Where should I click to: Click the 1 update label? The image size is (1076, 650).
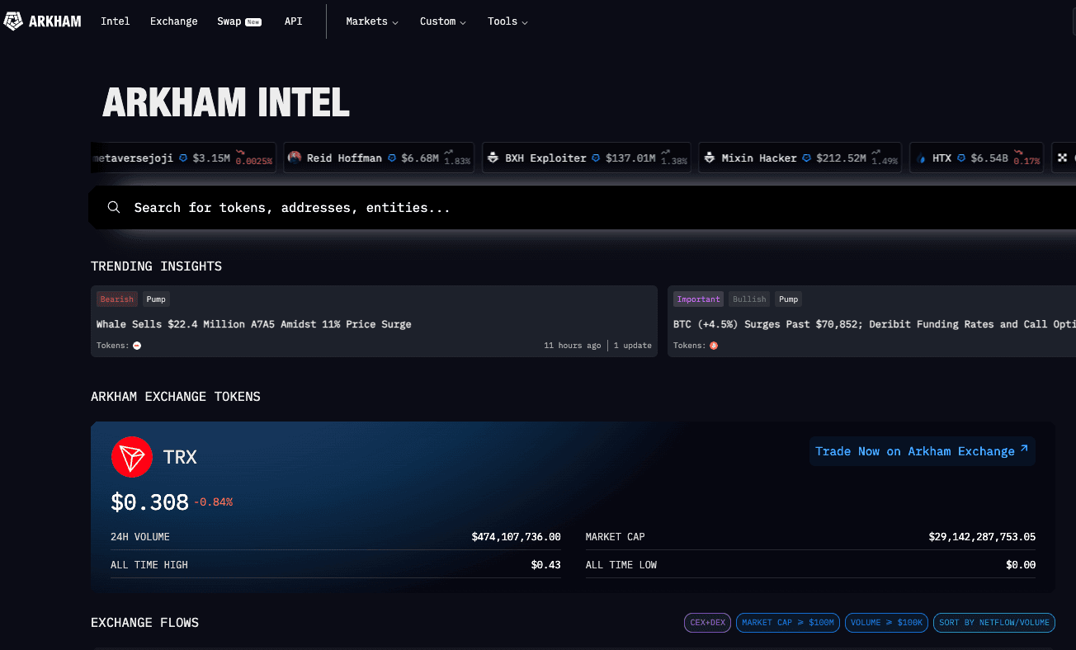[x=633, y=346]
